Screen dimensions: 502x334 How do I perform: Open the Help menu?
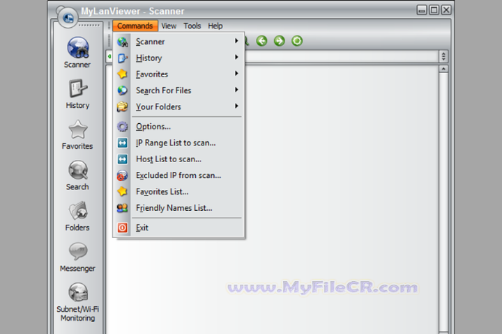[215, 26]
